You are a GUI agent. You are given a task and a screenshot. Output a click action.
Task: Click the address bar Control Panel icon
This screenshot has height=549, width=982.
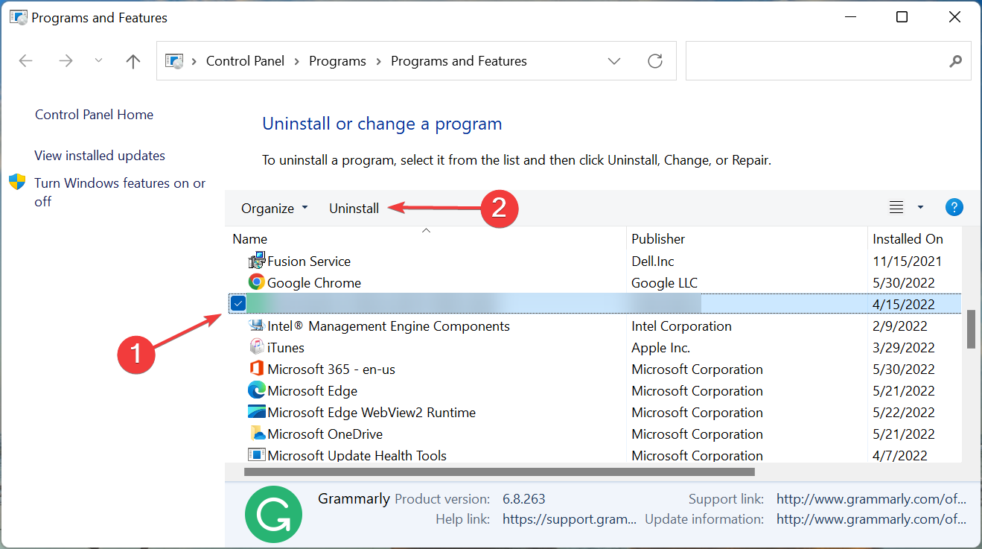(174, 61)
